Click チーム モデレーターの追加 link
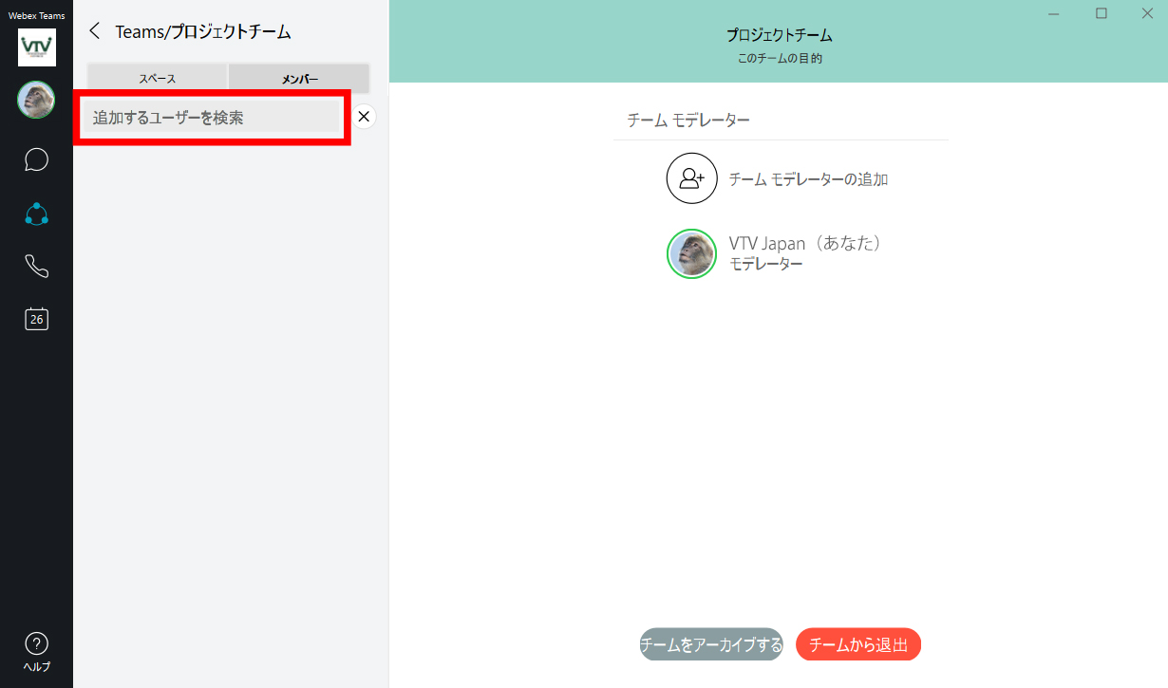Image resolution: width=1168 pixels, height=688 pixels. (808, 178)
